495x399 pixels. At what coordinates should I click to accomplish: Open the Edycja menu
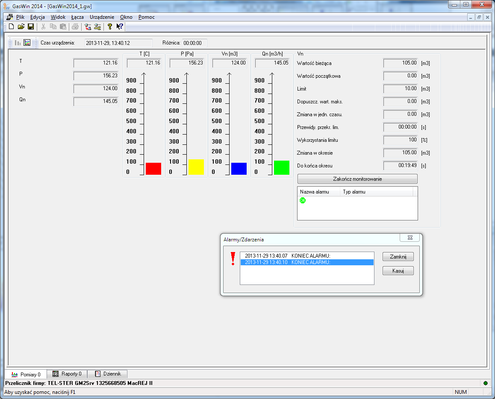(x=37, y=17)
